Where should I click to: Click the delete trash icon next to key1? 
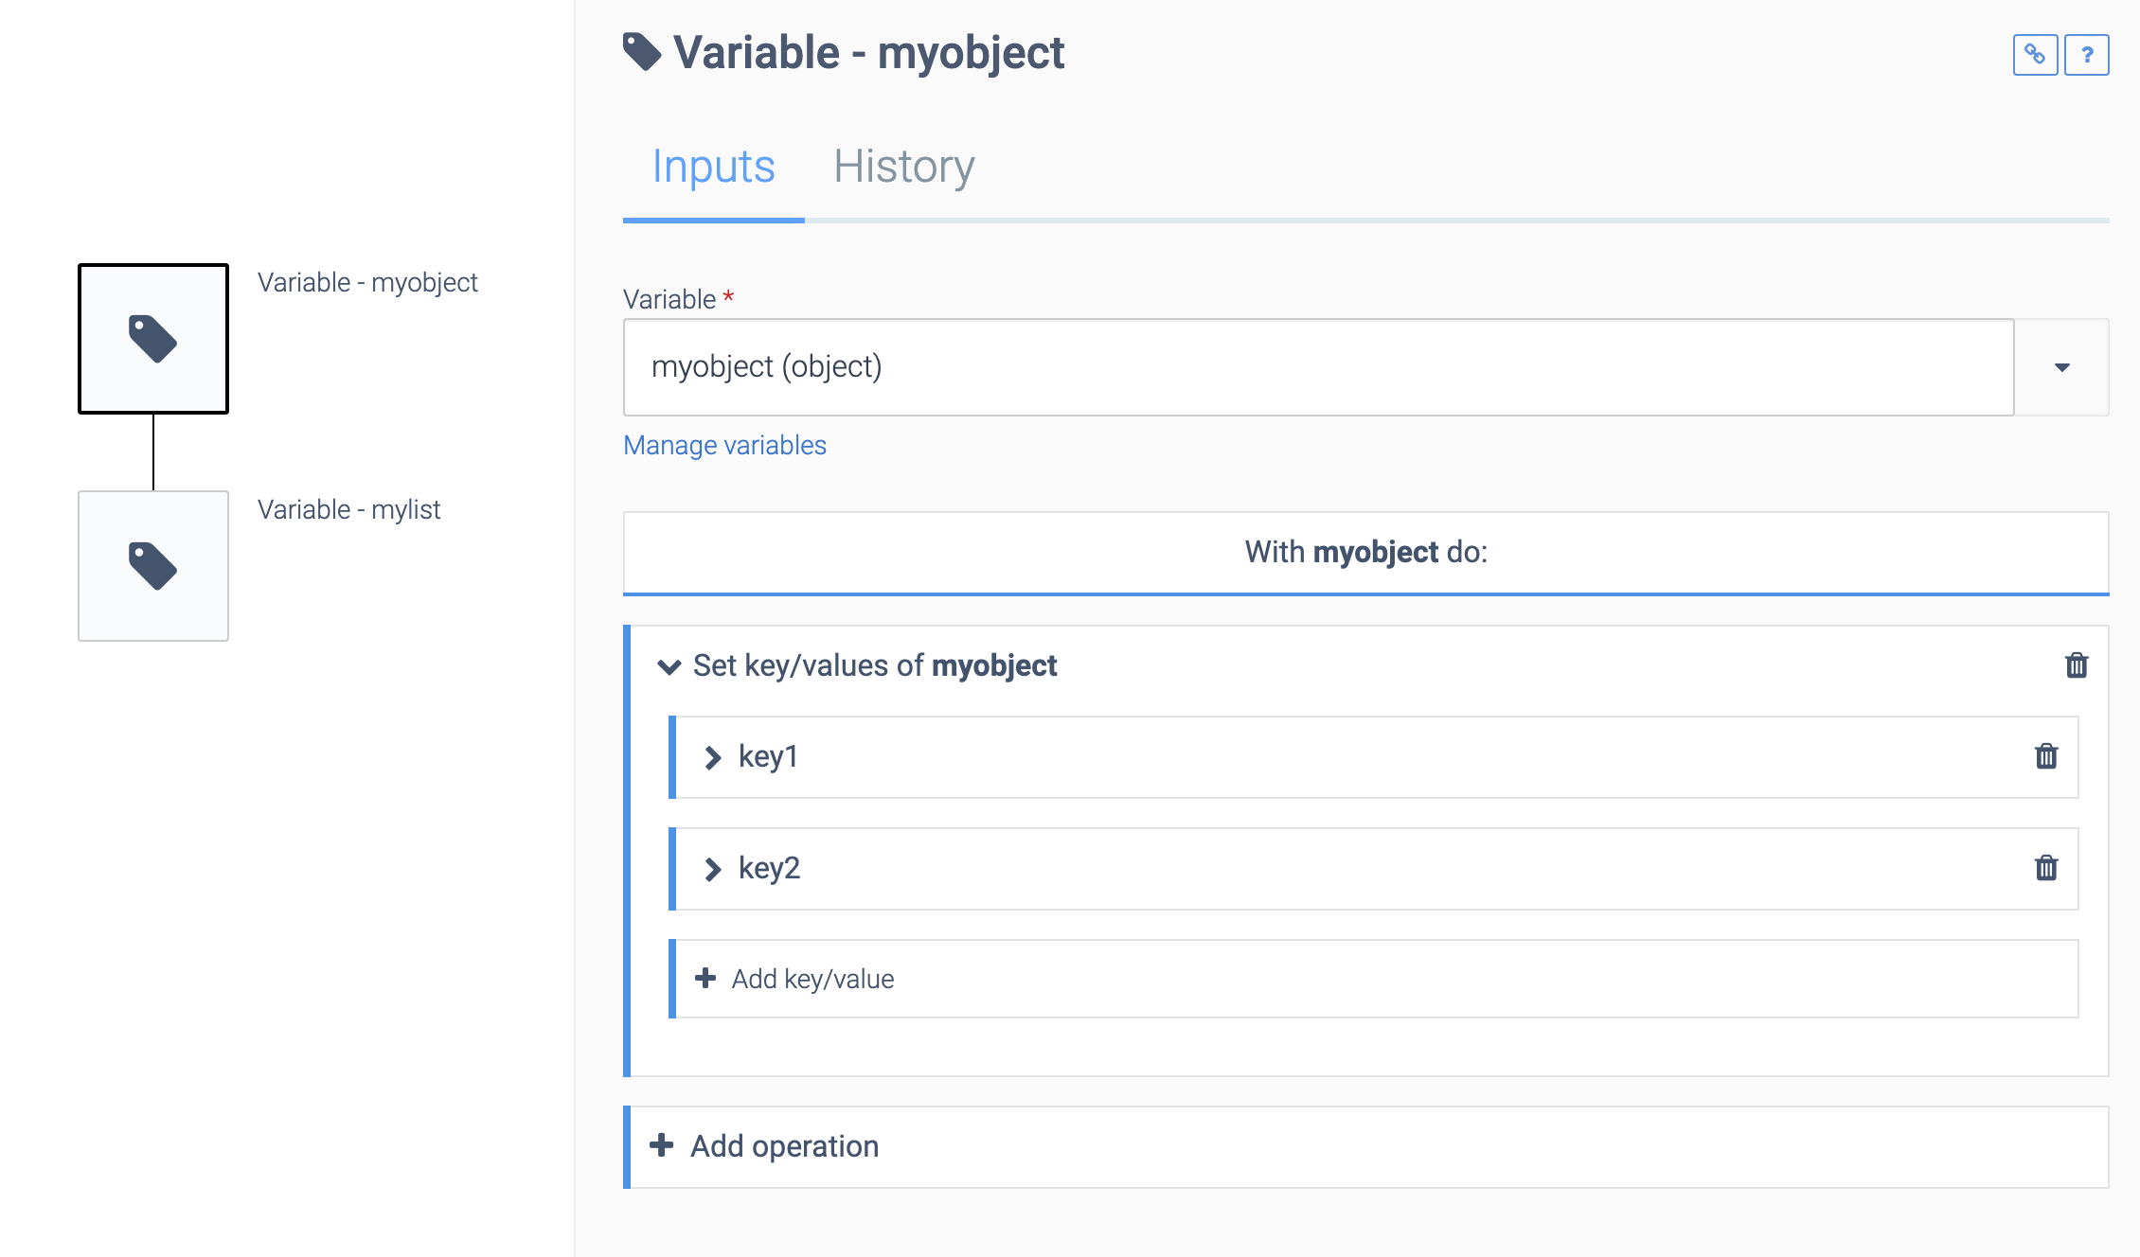tap(2047, 755)
